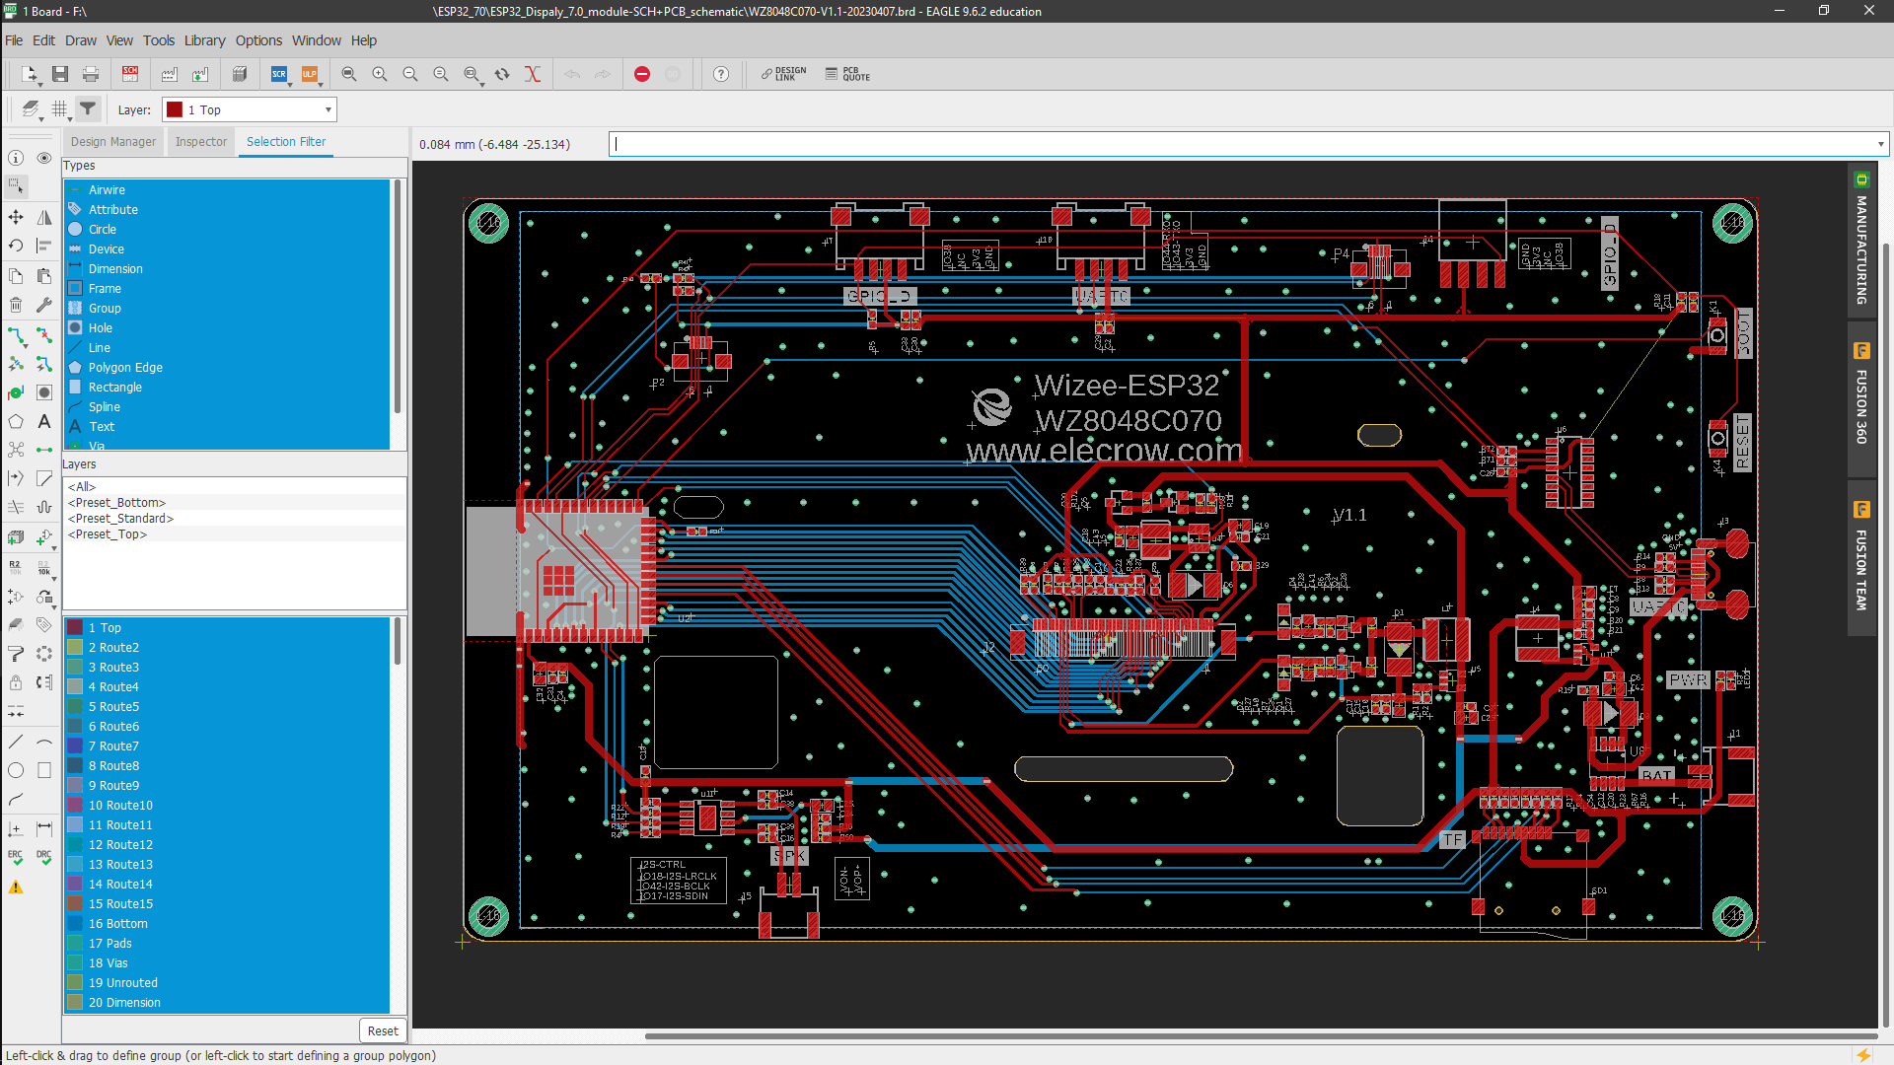This screenshot has width=1894, height=1065.
Task: Open Help question mark icon
Action: pos(721,74)
